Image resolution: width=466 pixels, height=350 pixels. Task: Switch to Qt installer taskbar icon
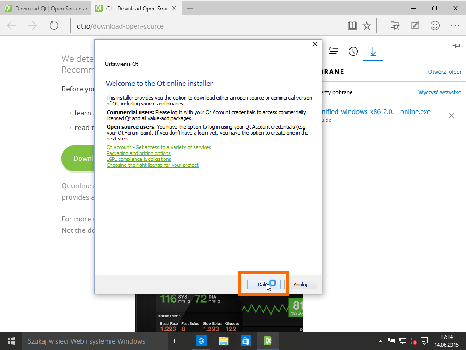(x=268, y=341)
